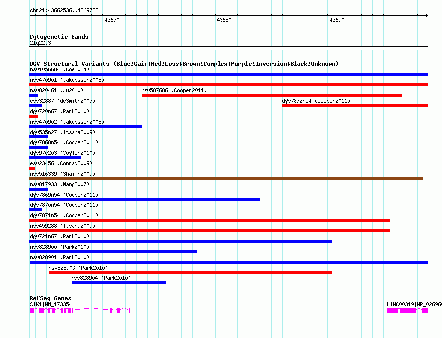Click the nsv828901 (Park2010) blue bar
442x338 pixels.
pyautogui.click(x=228, y=262)
